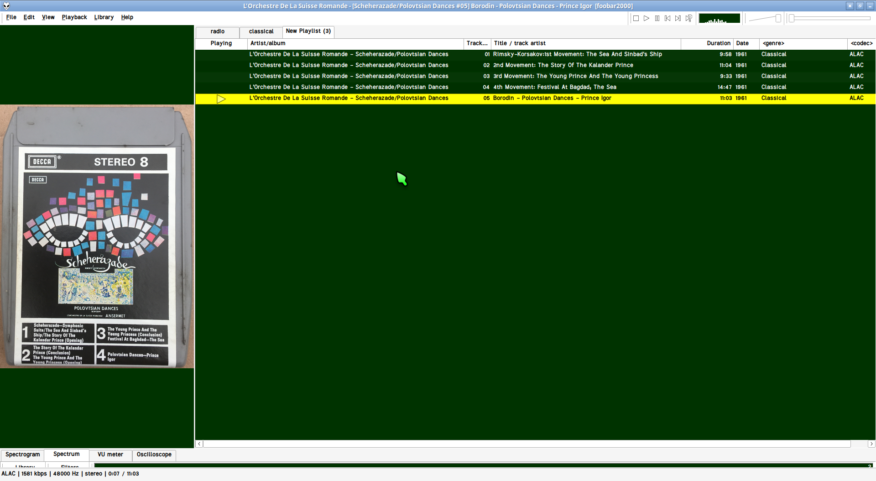
Task: Sort by Track number column header
Action: point(477,43)
